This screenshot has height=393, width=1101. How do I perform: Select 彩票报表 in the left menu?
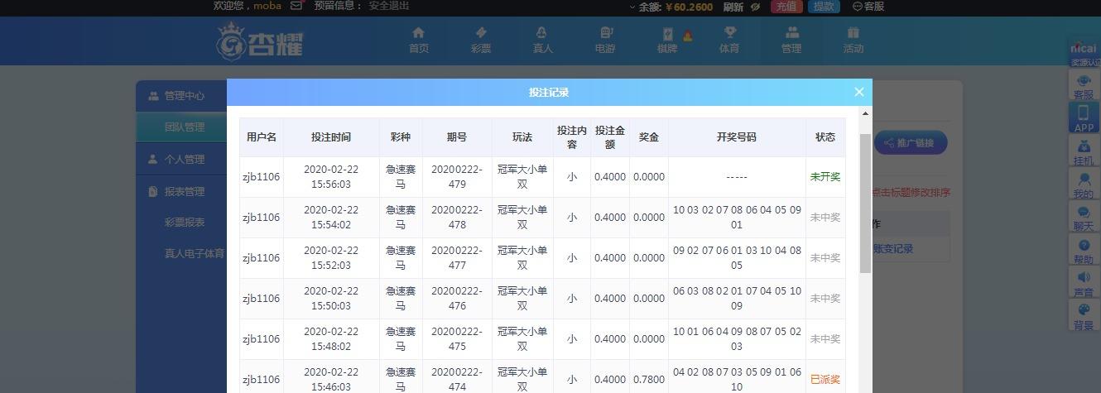pos(185,223)
